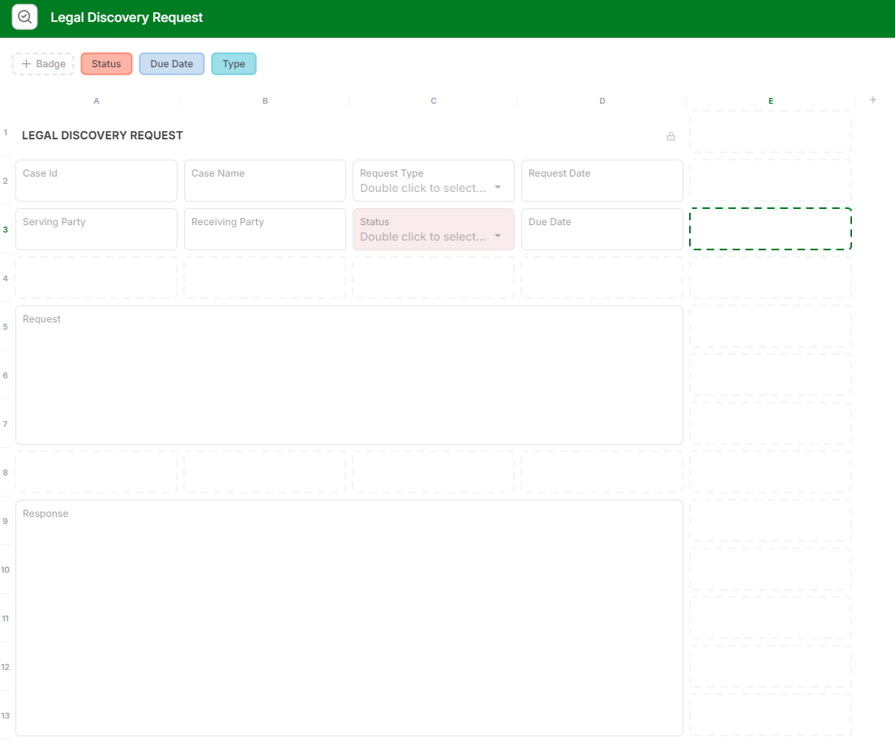This screenshot has width=895, height=742.
Task: Click the plus icon to add column
Action: pyautogui.click(x=873, y=100)
